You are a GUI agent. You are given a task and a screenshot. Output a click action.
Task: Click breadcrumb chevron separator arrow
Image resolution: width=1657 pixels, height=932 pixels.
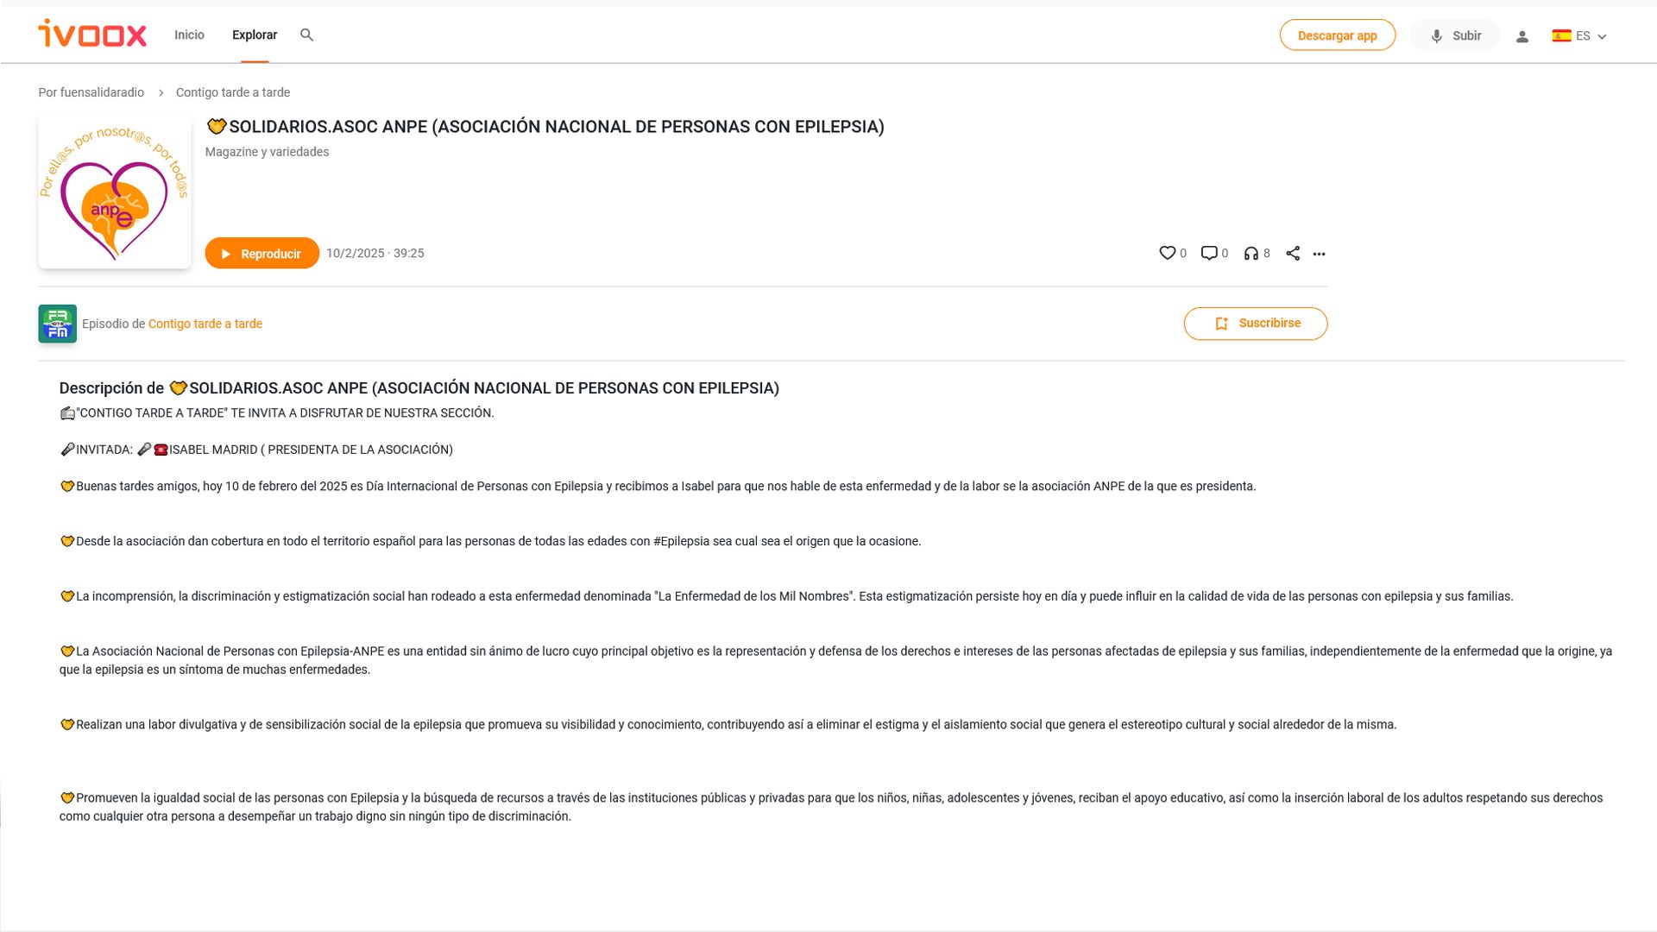click(161, 92)
